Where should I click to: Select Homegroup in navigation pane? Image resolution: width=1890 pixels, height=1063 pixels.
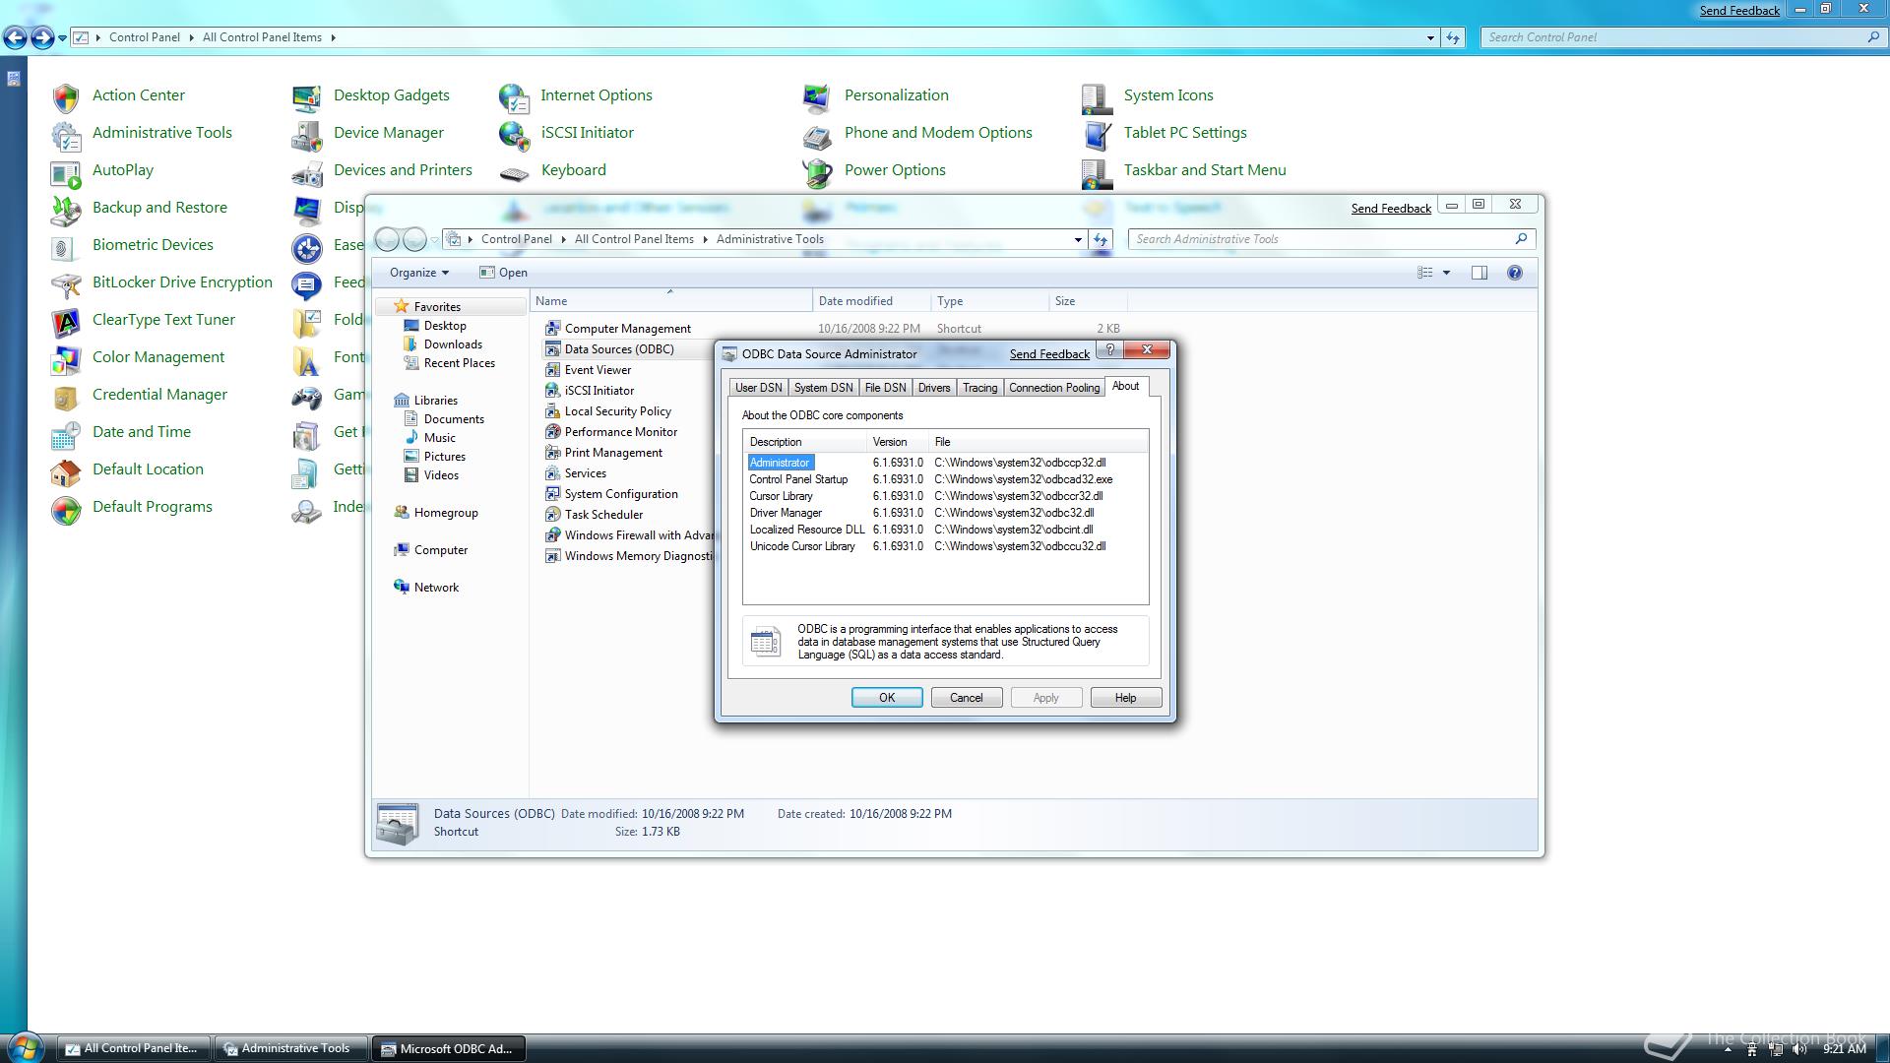pyautogui.click(x=446, y=513)
